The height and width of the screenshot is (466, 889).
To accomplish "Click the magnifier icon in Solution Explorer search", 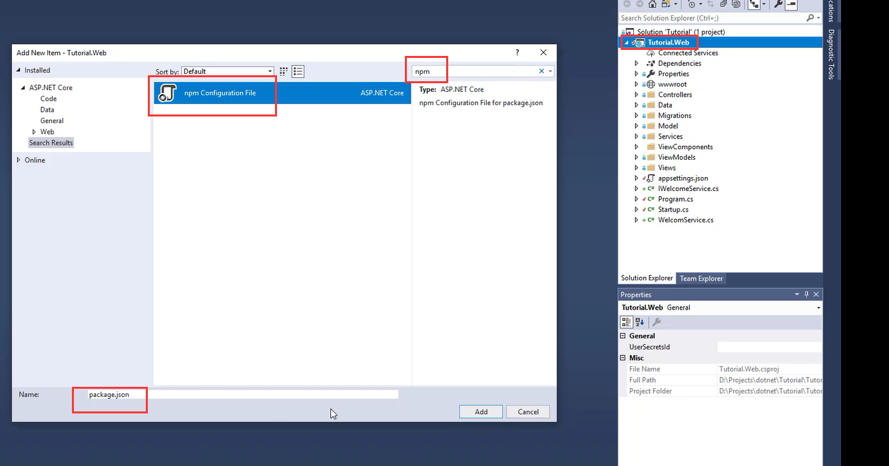I will [x=810, y=18].
